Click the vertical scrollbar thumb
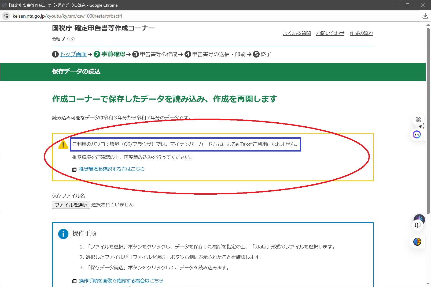The width and height of the screenshot is (431, 287). point(428,120)
